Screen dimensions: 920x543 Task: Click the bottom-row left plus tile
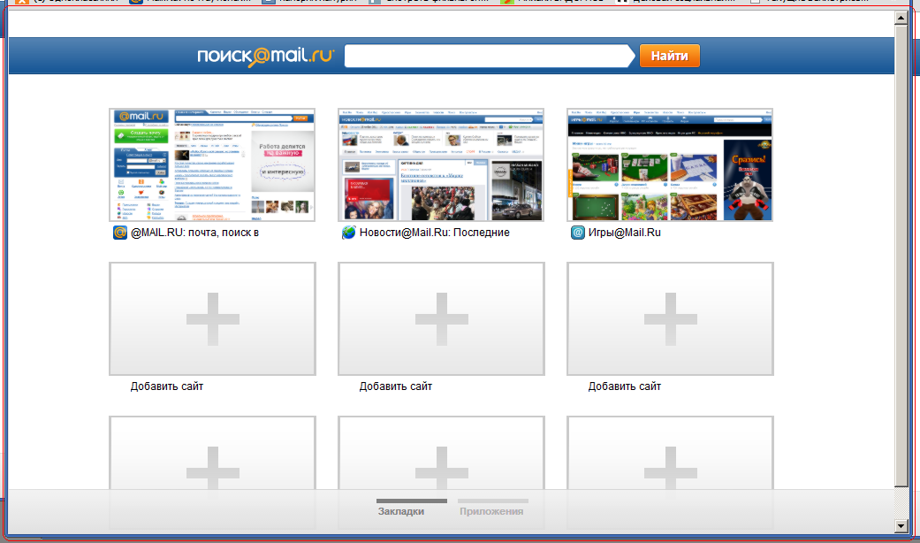212,453
